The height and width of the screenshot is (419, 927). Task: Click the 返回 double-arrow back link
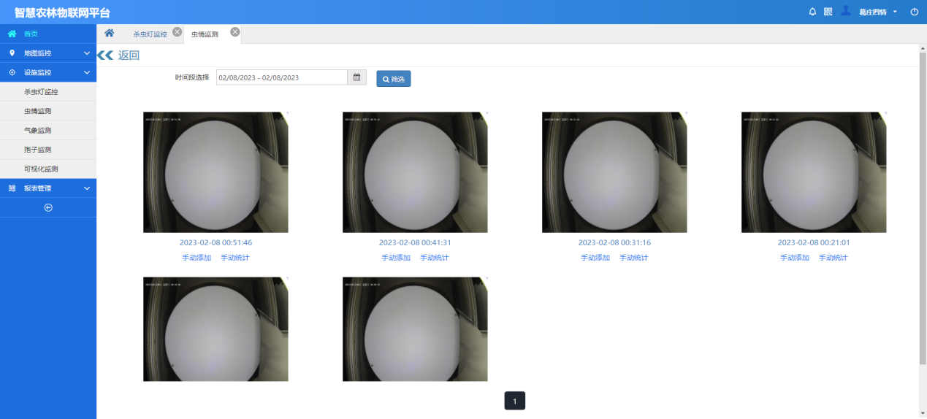coord(118,55)
